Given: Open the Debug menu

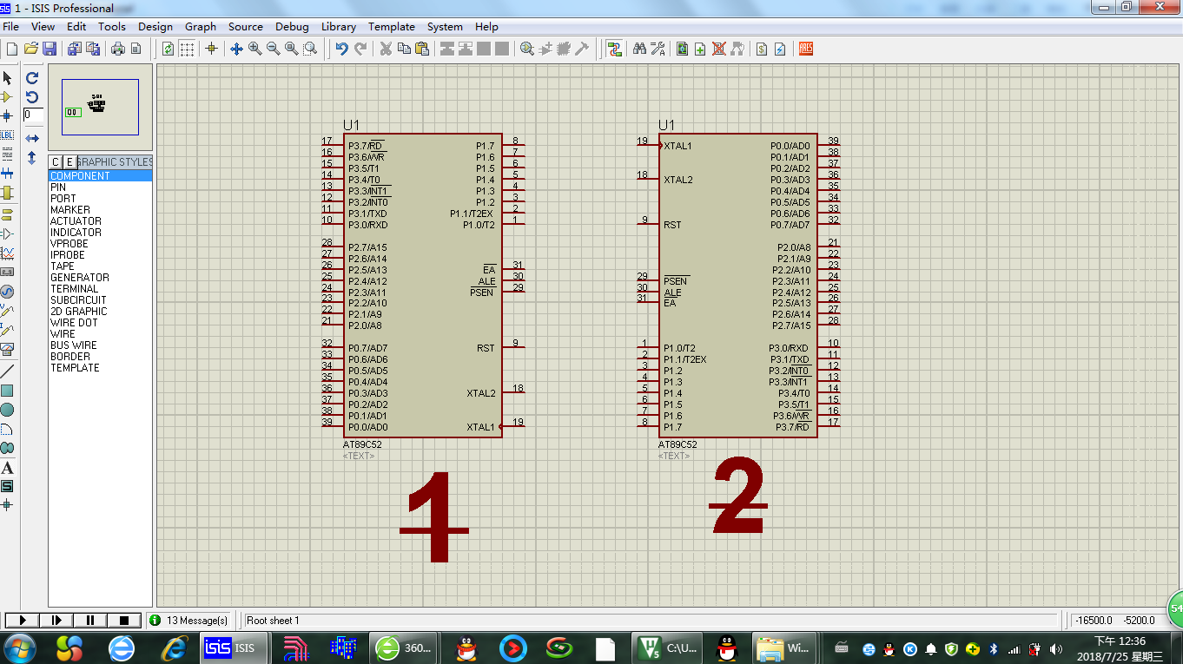Looking at the screenshot, I should [292, 27].
